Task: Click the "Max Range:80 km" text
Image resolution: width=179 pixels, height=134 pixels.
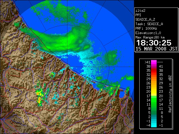Action: [150, 37]
